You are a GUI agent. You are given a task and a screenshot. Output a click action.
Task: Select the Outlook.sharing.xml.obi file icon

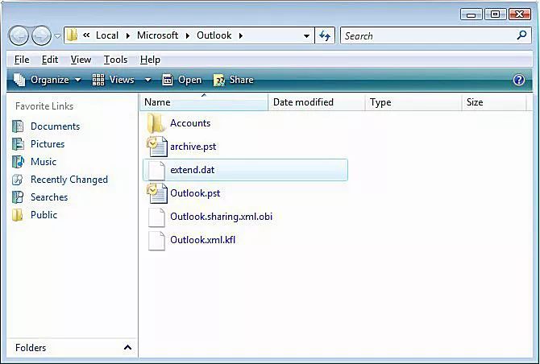tap(156, 217)
